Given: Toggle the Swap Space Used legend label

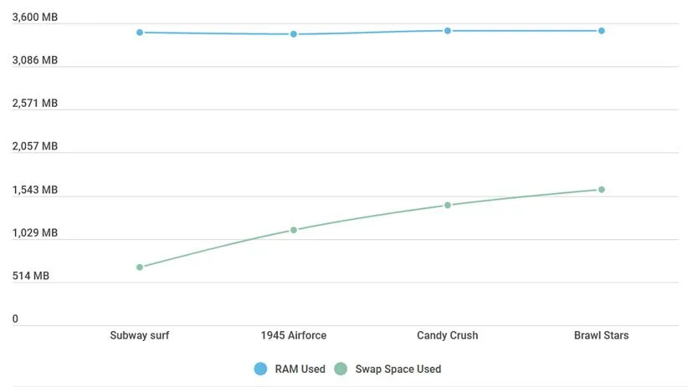Looking at the screenshot, I should point(398,369).
